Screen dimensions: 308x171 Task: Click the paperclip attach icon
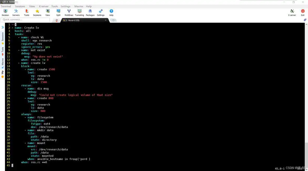click(305, 20)
